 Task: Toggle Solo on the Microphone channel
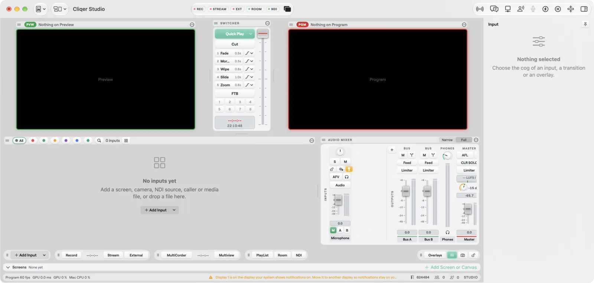(x=334, y=162)
